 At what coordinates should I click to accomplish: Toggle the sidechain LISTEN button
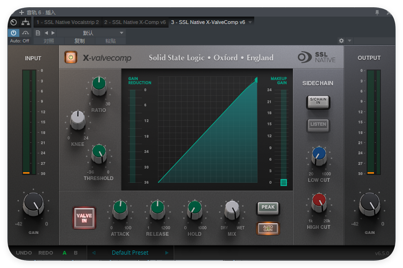(318, 125)
